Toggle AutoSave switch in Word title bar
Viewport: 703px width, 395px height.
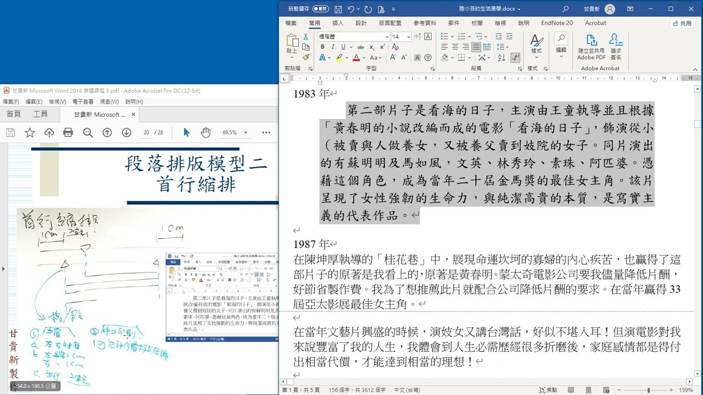(321, 9)
